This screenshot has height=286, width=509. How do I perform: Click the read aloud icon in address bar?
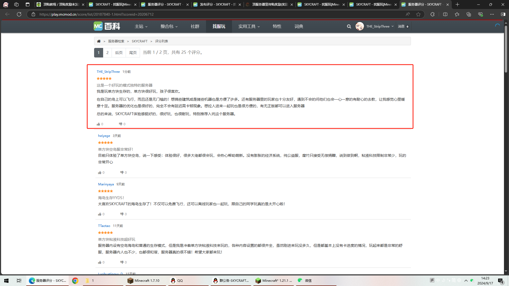pos(408,14)
